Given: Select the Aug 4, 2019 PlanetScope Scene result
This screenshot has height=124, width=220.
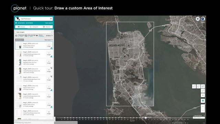Looking at the screenshot, I should 34,71.
